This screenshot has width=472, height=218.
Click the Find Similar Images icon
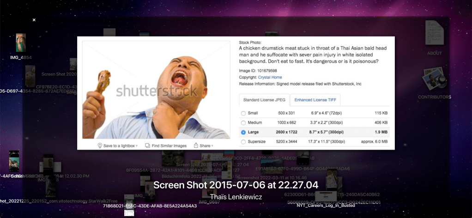pos(147,145)
